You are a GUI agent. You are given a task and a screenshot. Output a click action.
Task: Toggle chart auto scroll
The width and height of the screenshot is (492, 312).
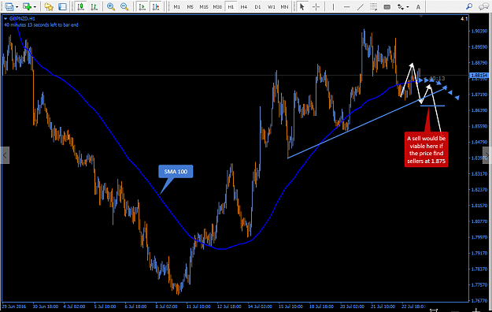tap(142, 6)
